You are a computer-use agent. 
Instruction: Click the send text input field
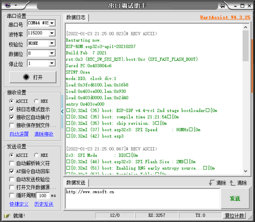tap(143, 199)
